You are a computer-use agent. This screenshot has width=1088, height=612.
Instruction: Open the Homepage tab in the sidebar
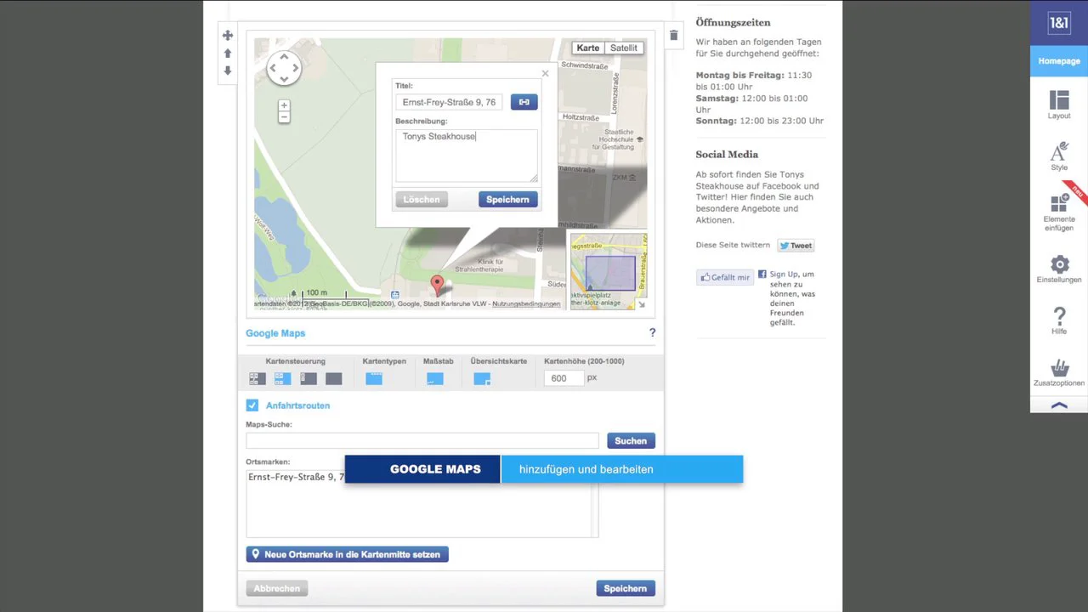tap(1059, 61)
